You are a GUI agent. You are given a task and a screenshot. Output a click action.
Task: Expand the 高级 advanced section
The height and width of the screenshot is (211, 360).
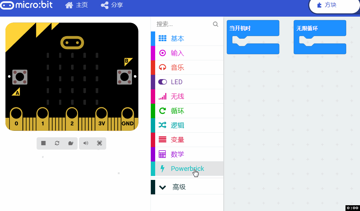pos(187,187)
